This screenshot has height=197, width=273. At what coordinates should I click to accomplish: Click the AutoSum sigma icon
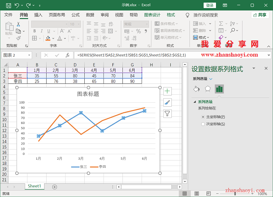221,24
